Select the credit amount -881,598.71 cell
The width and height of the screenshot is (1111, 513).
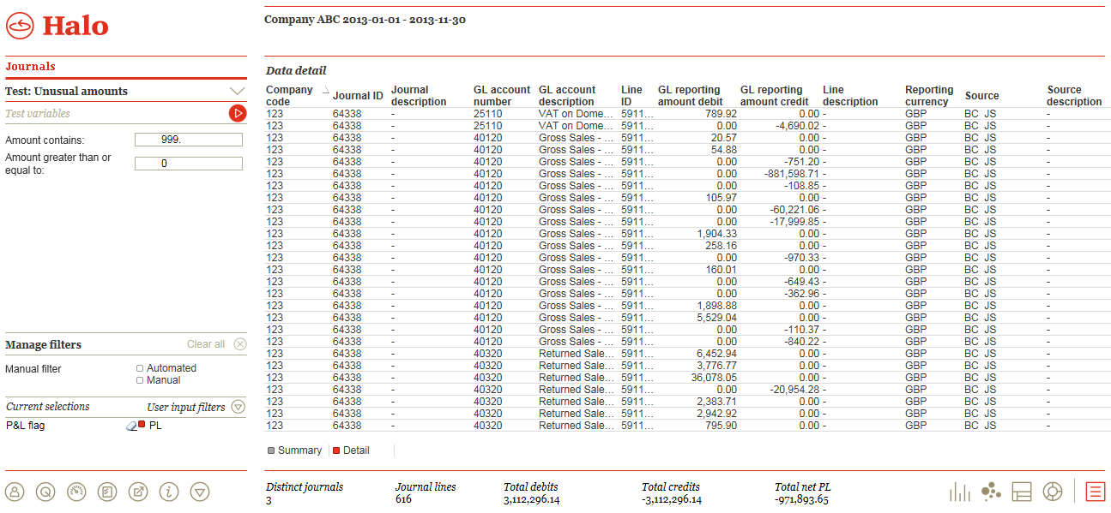pyautogui.click(x=791, y=174)
